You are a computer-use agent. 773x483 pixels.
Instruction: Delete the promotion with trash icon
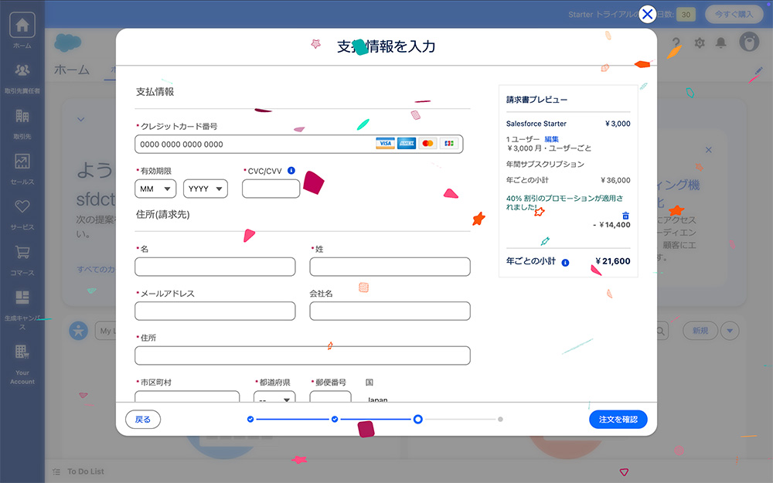point(625,216)
